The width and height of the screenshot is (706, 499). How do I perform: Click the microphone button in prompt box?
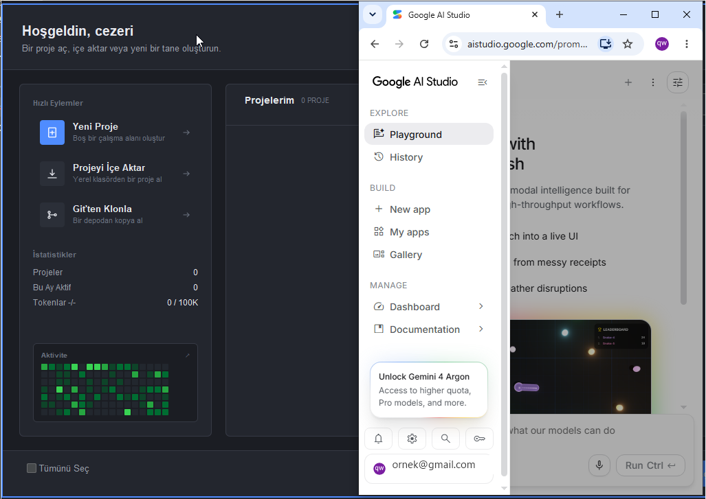599,465
